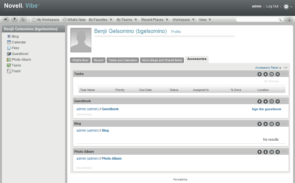This screenshot has height=183, width=295.
Task: Open the workspace tree view icon
Action: pyautogui.click(x=23, y=19)
